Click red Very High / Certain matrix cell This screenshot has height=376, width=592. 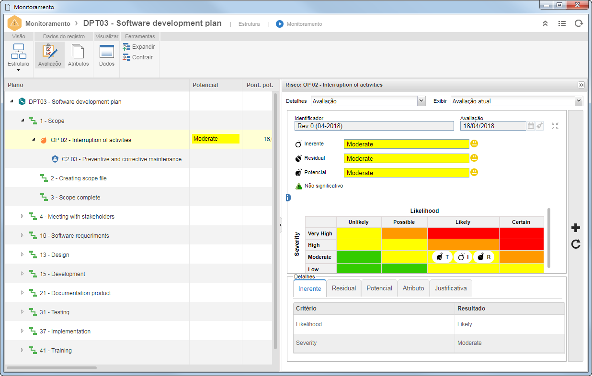[x=521, y=233]
